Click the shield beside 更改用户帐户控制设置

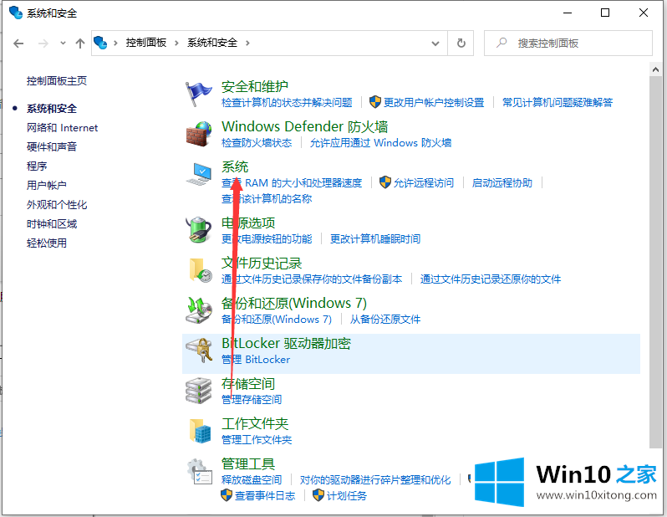[x=374, y=102]
